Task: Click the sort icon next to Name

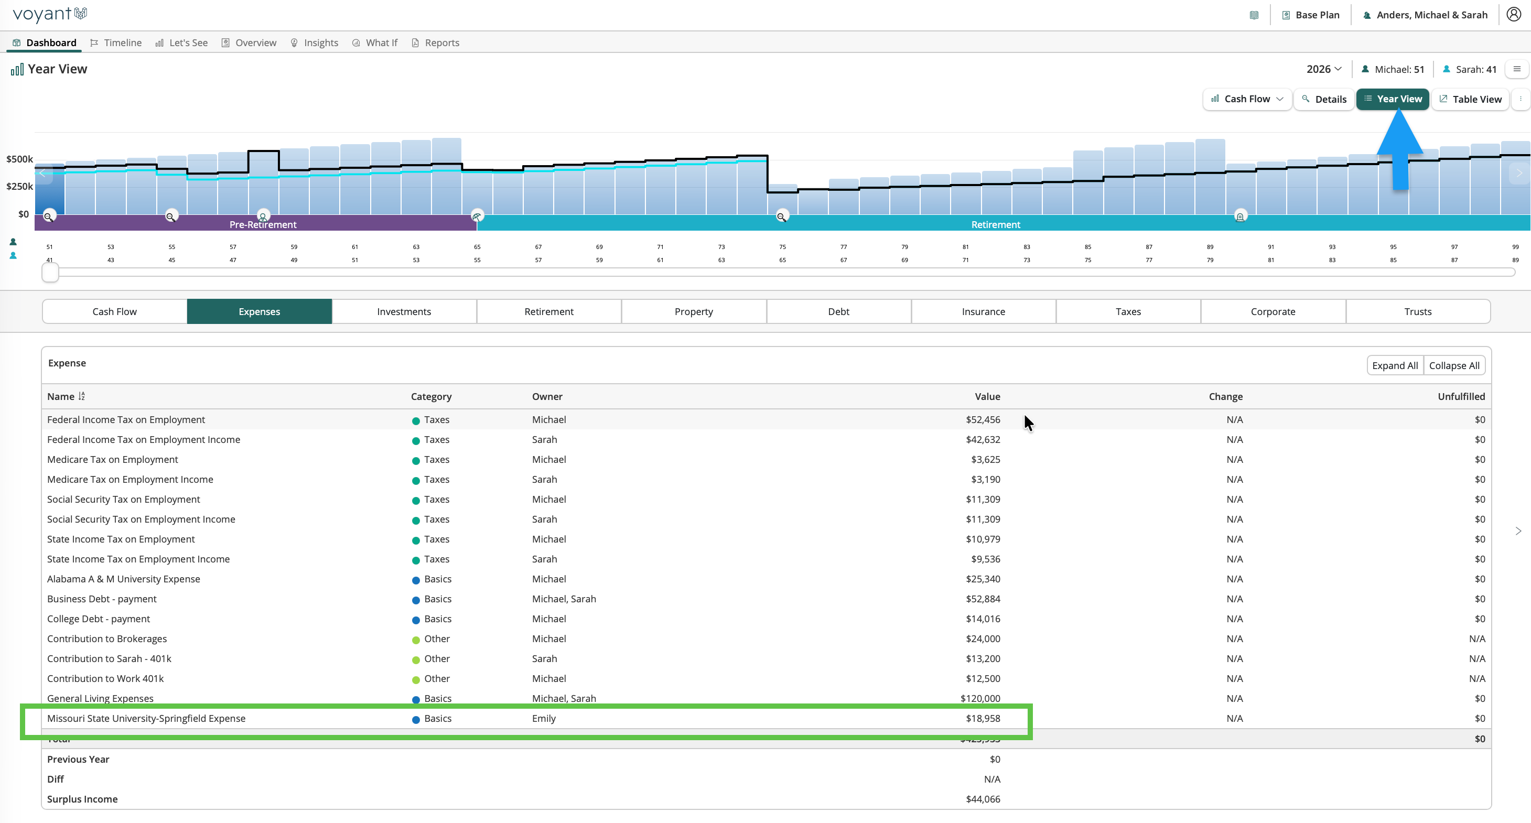Action: (x=81, y=396)
